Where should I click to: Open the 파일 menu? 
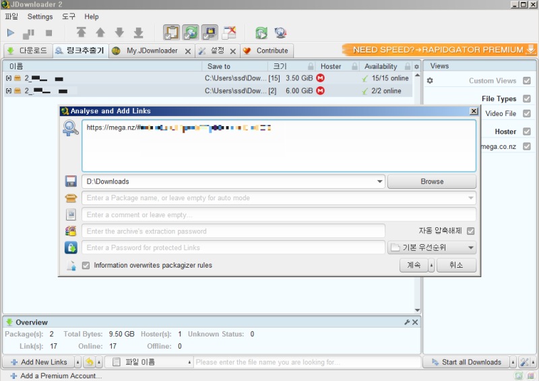click(11, 16)
